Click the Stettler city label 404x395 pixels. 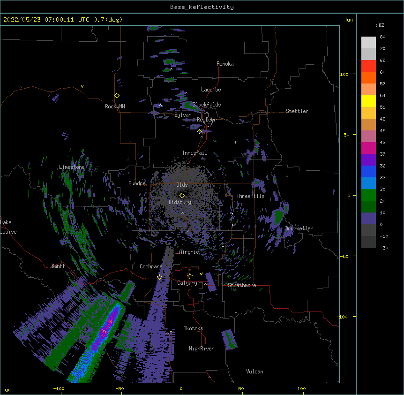(297, 111)
